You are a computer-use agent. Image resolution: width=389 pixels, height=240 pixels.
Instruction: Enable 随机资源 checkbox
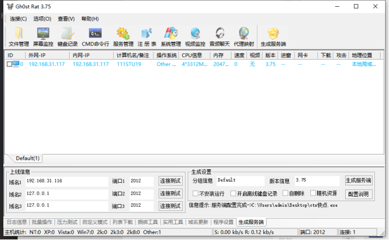(313, 193)
